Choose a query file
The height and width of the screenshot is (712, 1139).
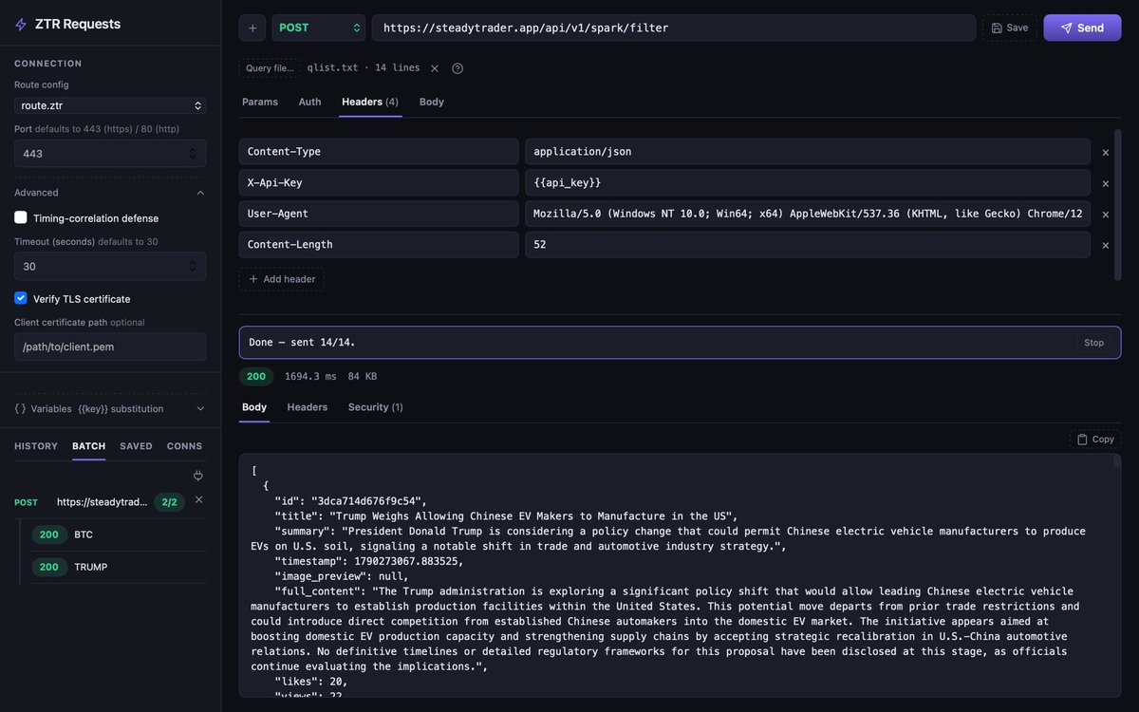[270, 68]
